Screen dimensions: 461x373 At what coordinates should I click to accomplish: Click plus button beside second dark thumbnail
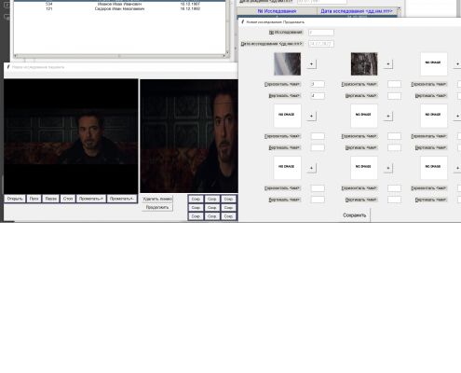click(x=388, y=64)
